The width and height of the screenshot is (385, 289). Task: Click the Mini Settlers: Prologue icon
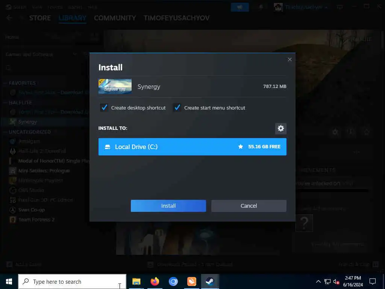coord(12,170)
